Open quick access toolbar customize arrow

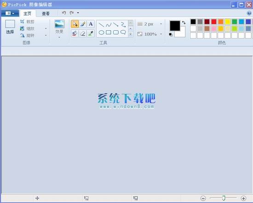[78, 13]
